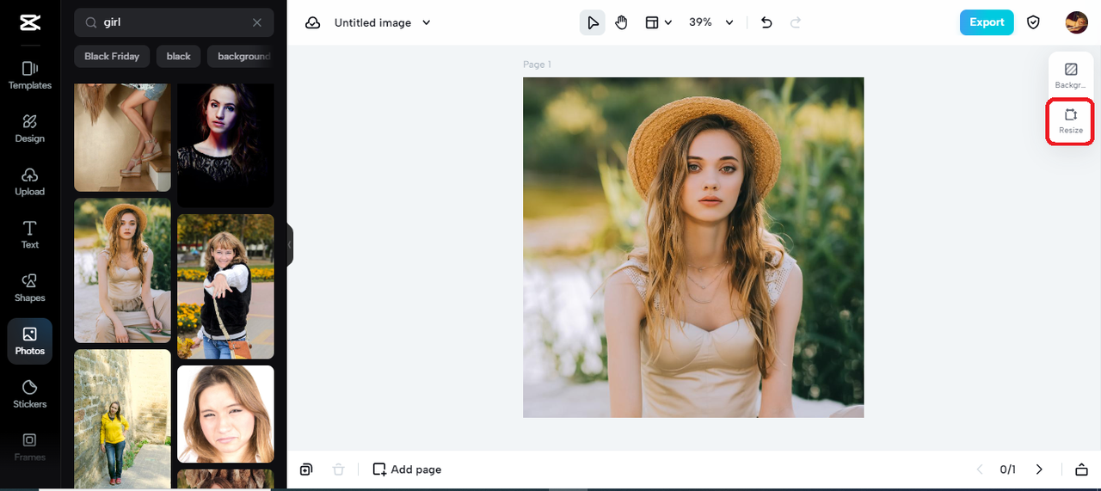Redo the last action

tap(796, 23)
